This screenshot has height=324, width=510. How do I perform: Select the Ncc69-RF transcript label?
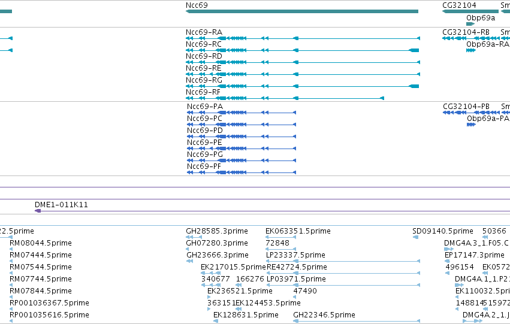[x=203, y=92]
